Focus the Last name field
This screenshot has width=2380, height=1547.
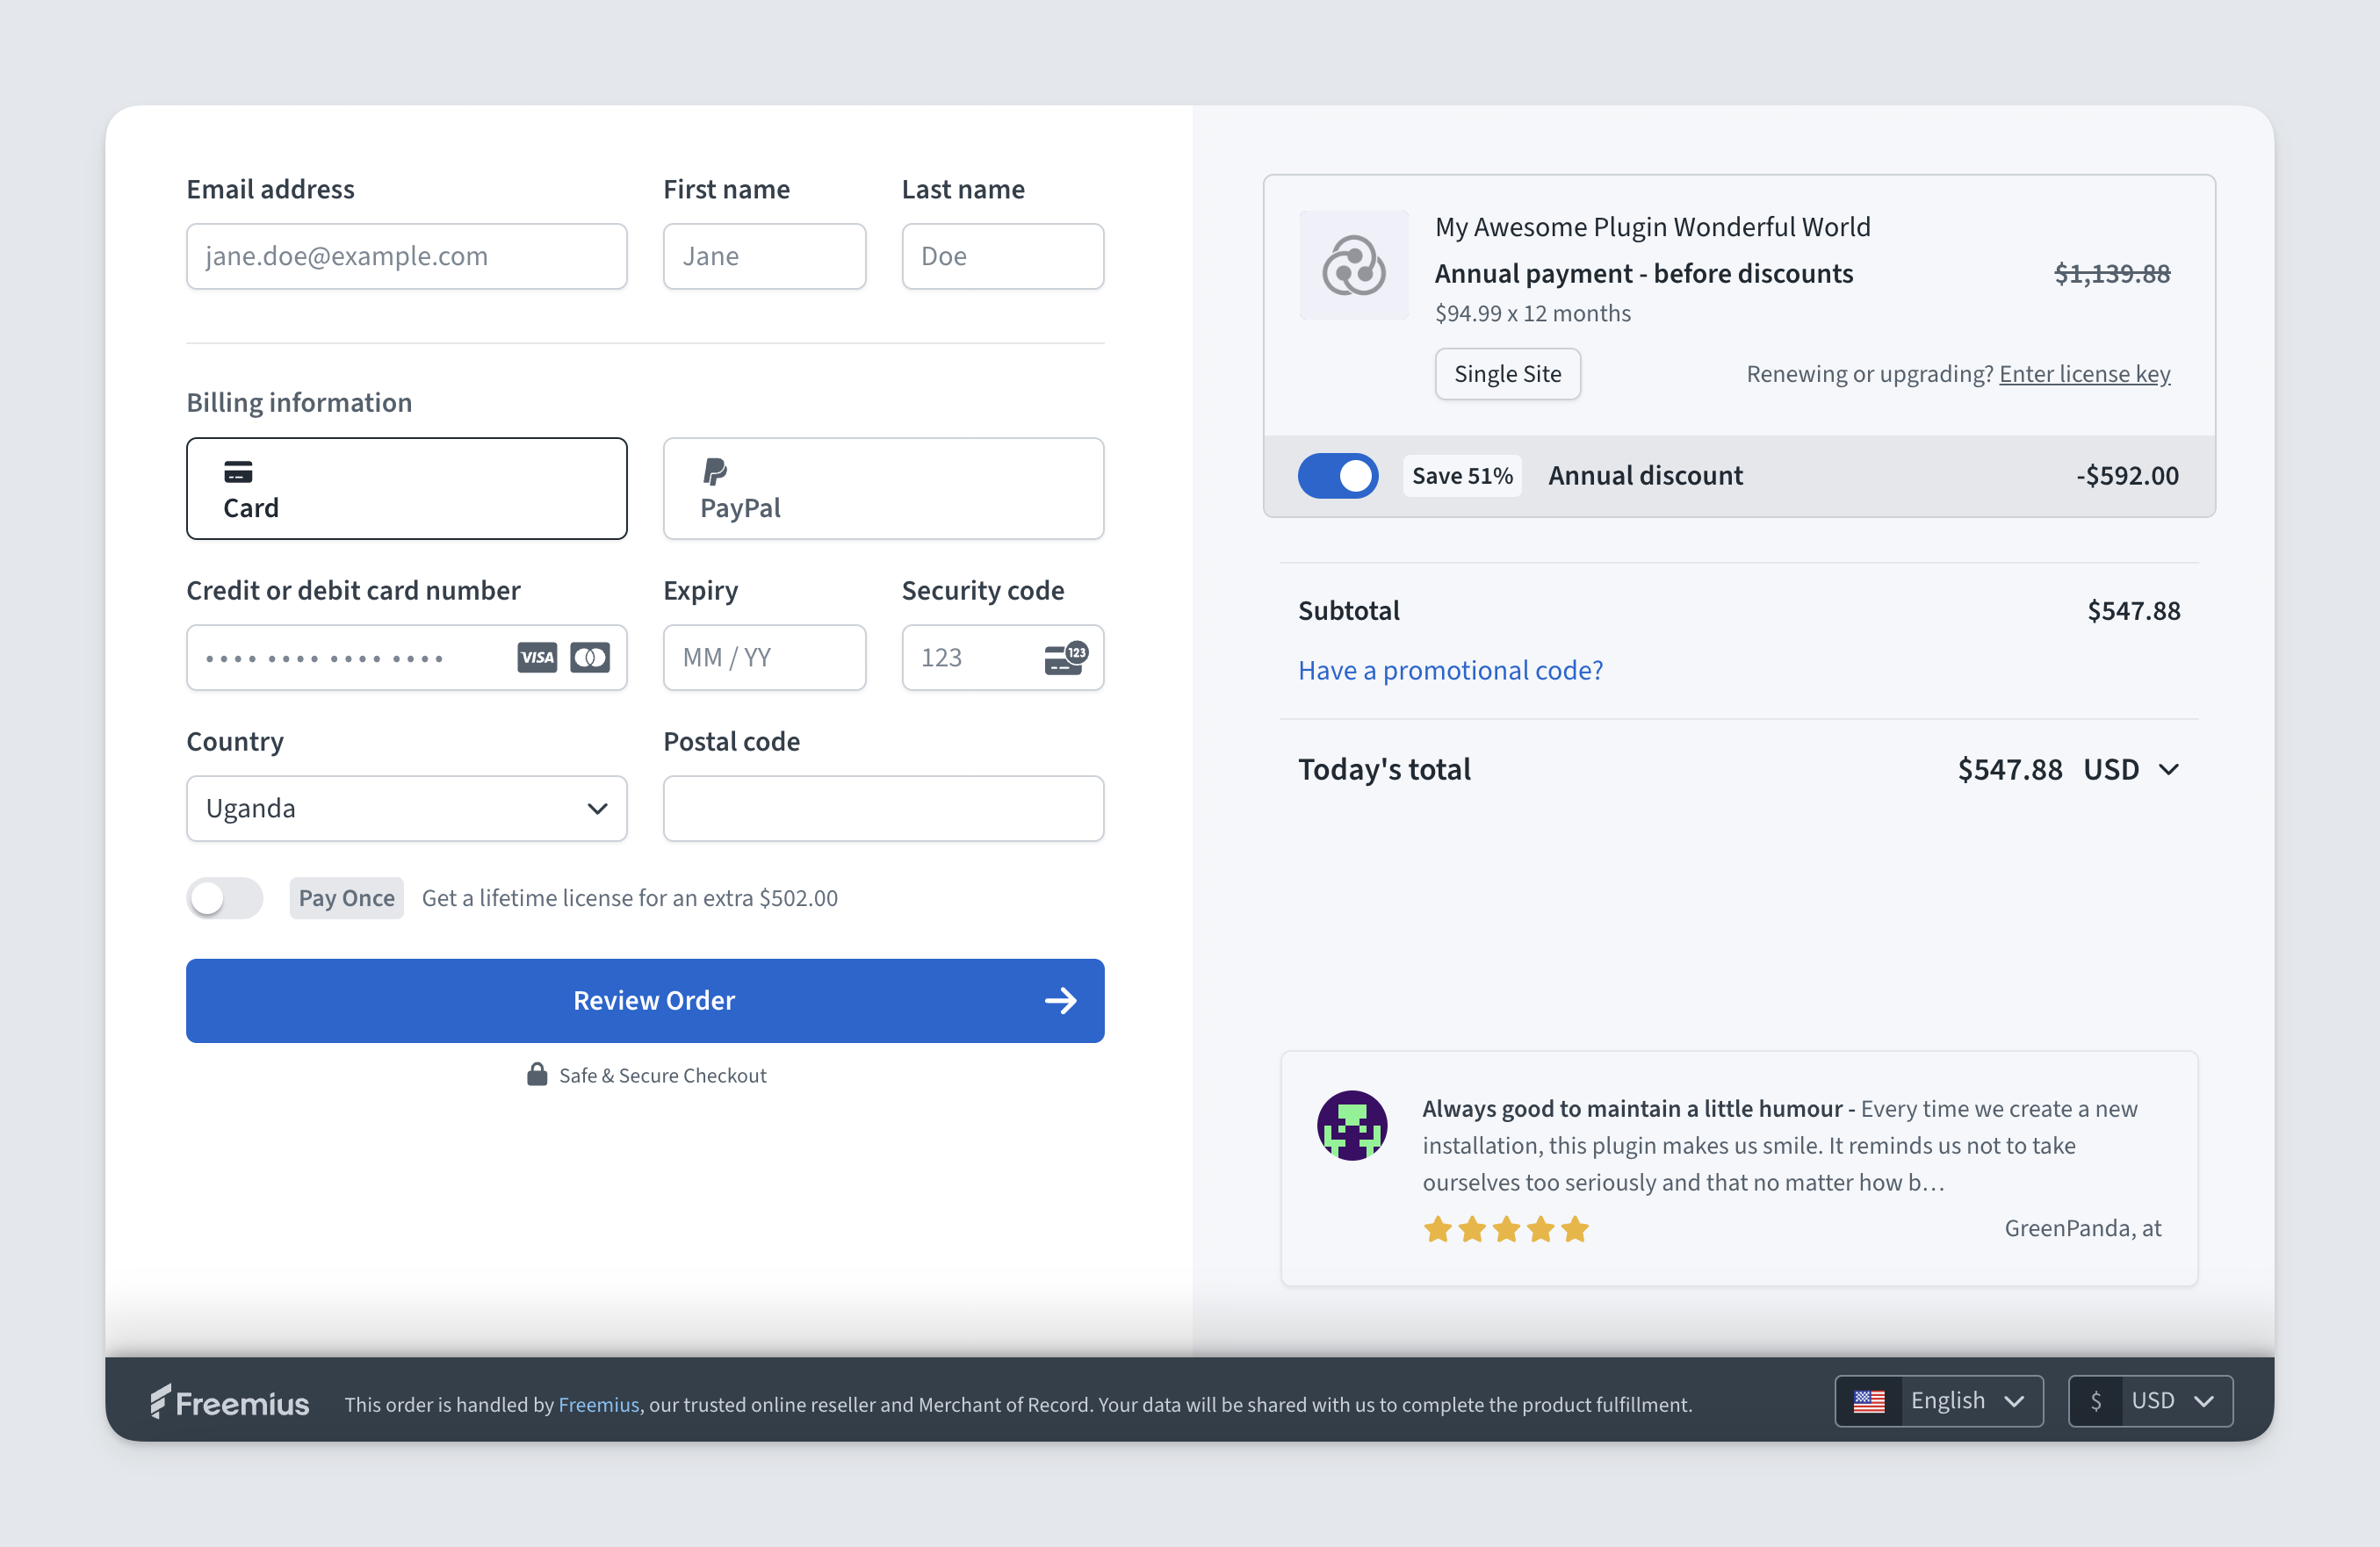(x=1003, y=257)
